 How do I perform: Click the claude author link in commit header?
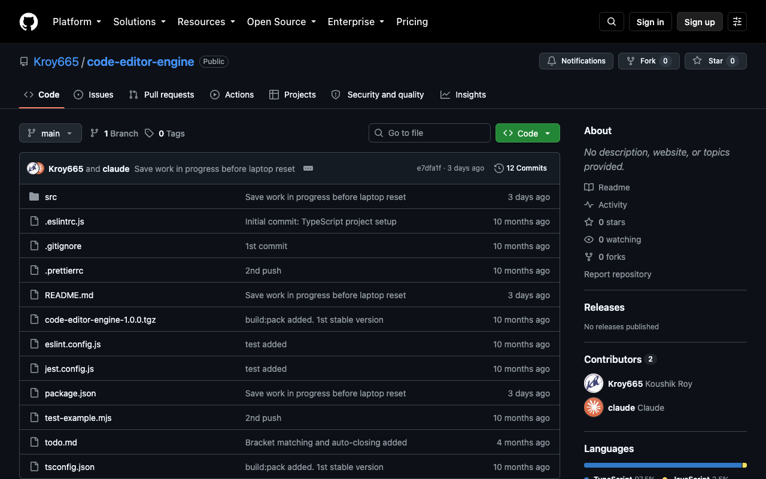tap(116, 169)
